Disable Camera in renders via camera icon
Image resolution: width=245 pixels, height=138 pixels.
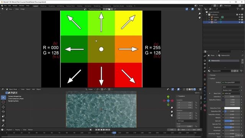pyautogui.click(x=242, y=17)
